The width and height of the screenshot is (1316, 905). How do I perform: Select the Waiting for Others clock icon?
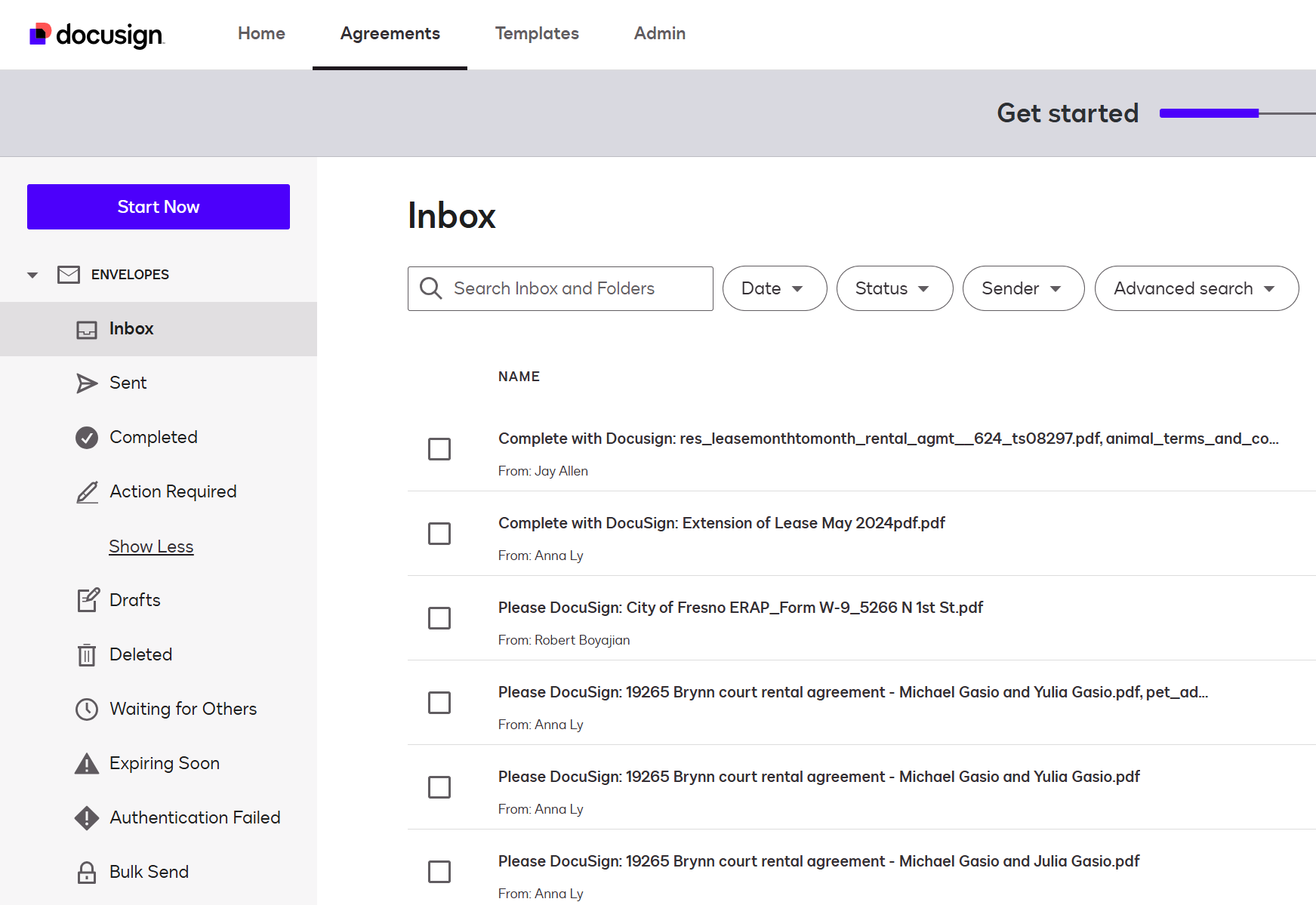click(x=87, y=709)
